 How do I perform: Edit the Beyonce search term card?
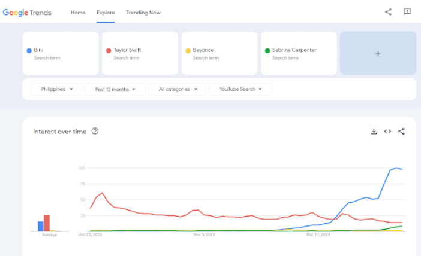click(x=219, y=53)
